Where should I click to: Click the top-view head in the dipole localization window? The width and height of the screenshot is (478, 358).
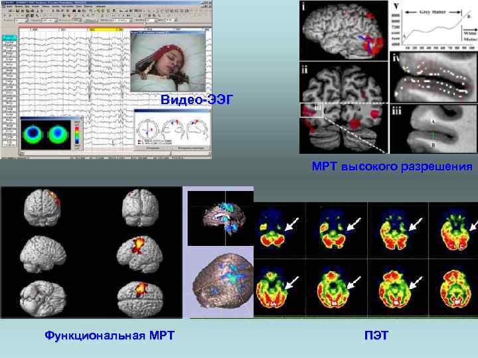pyautogui.click(x=147, y=131)
